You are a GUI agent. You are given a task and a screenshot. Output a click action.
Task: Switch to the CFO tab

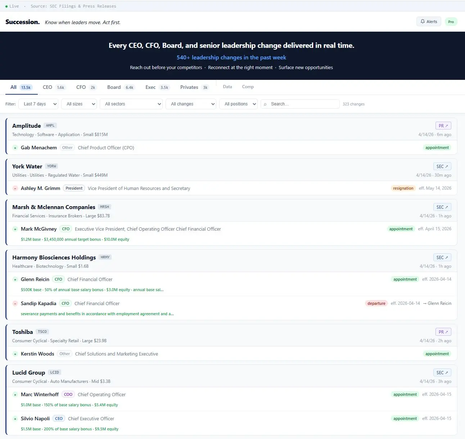click(86, 87)
